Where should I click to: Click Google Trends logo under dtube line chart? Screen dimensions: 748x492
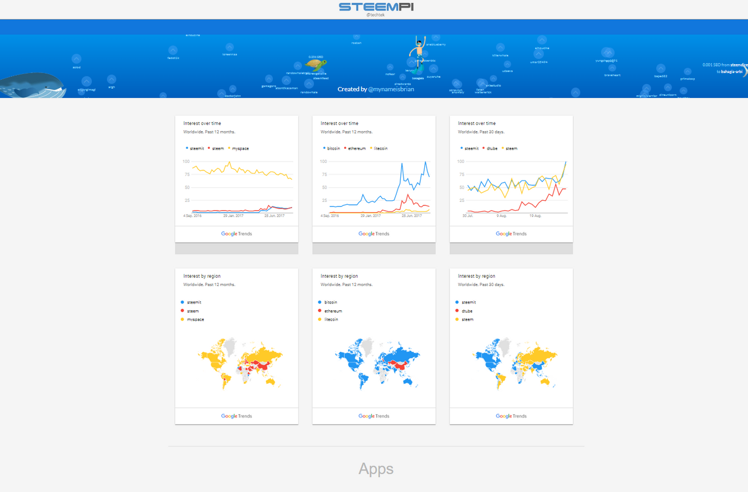coord(511,233)
